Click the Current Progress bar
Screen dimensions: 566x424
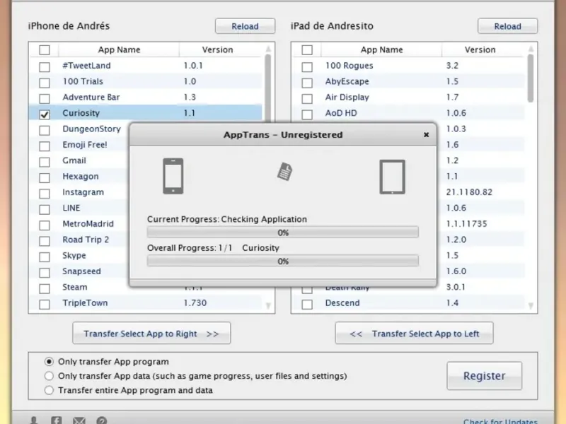click(x=282, y=232)
